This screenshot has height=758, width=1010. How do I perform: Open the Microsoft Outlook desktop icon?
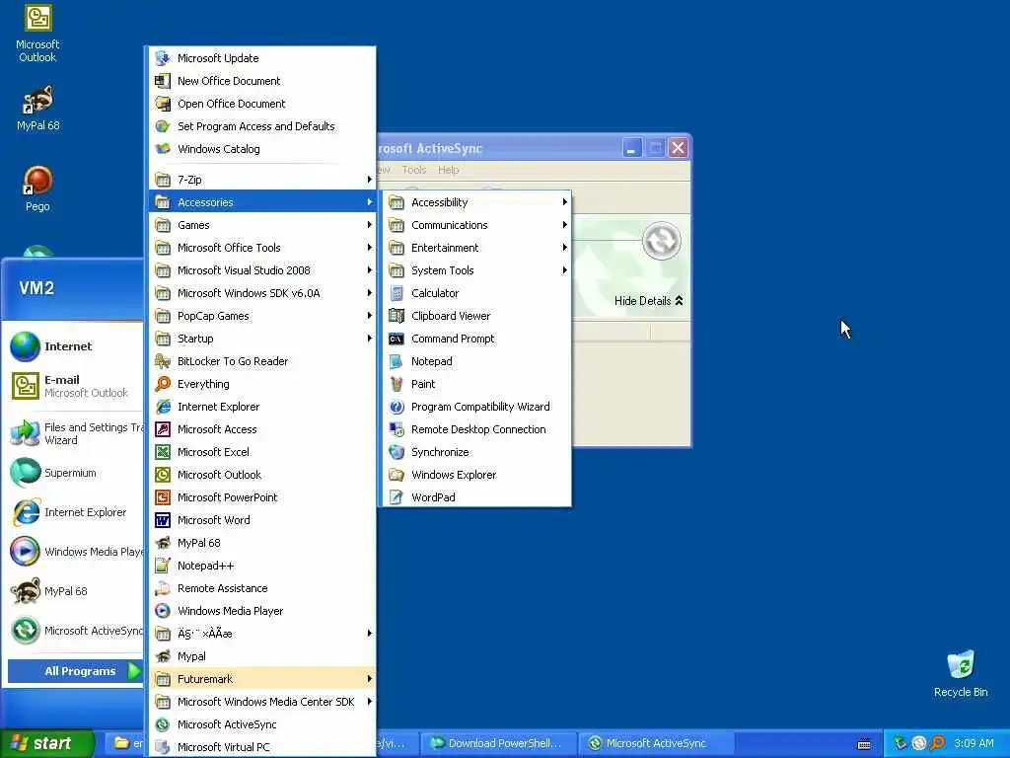pyautogui.click(x=37, y=34)
